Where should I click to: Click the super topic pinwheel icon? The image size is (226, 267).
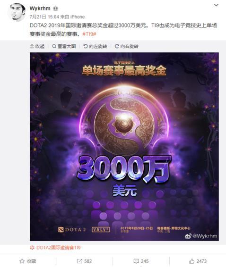pyautogui.click(x=32, y=248)
